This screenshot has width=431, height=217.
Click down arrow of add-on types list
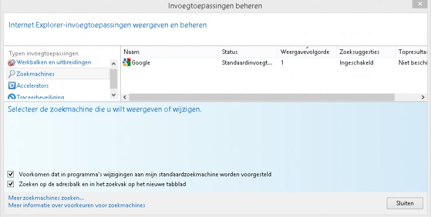click(114, 95)
